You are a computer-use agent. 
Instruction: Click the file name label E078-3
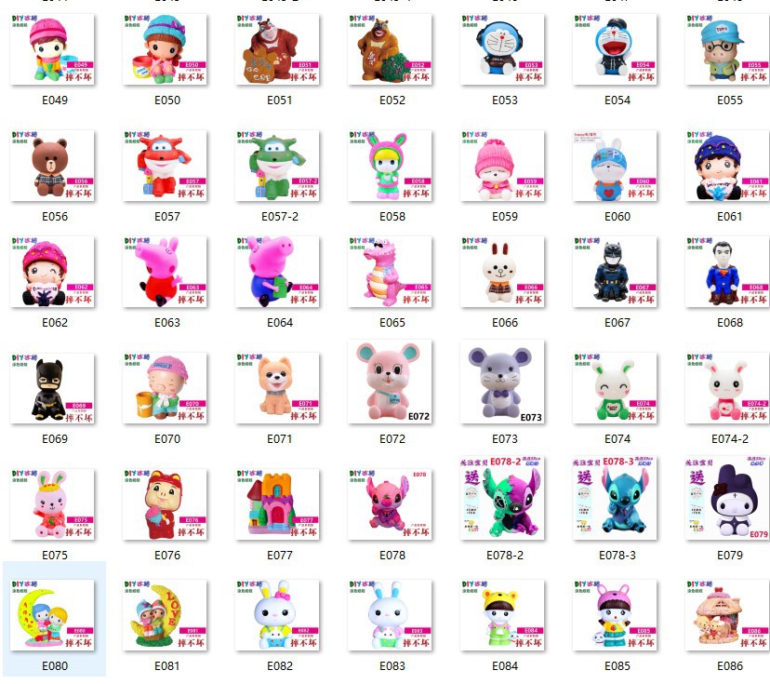tap(617, 556)
